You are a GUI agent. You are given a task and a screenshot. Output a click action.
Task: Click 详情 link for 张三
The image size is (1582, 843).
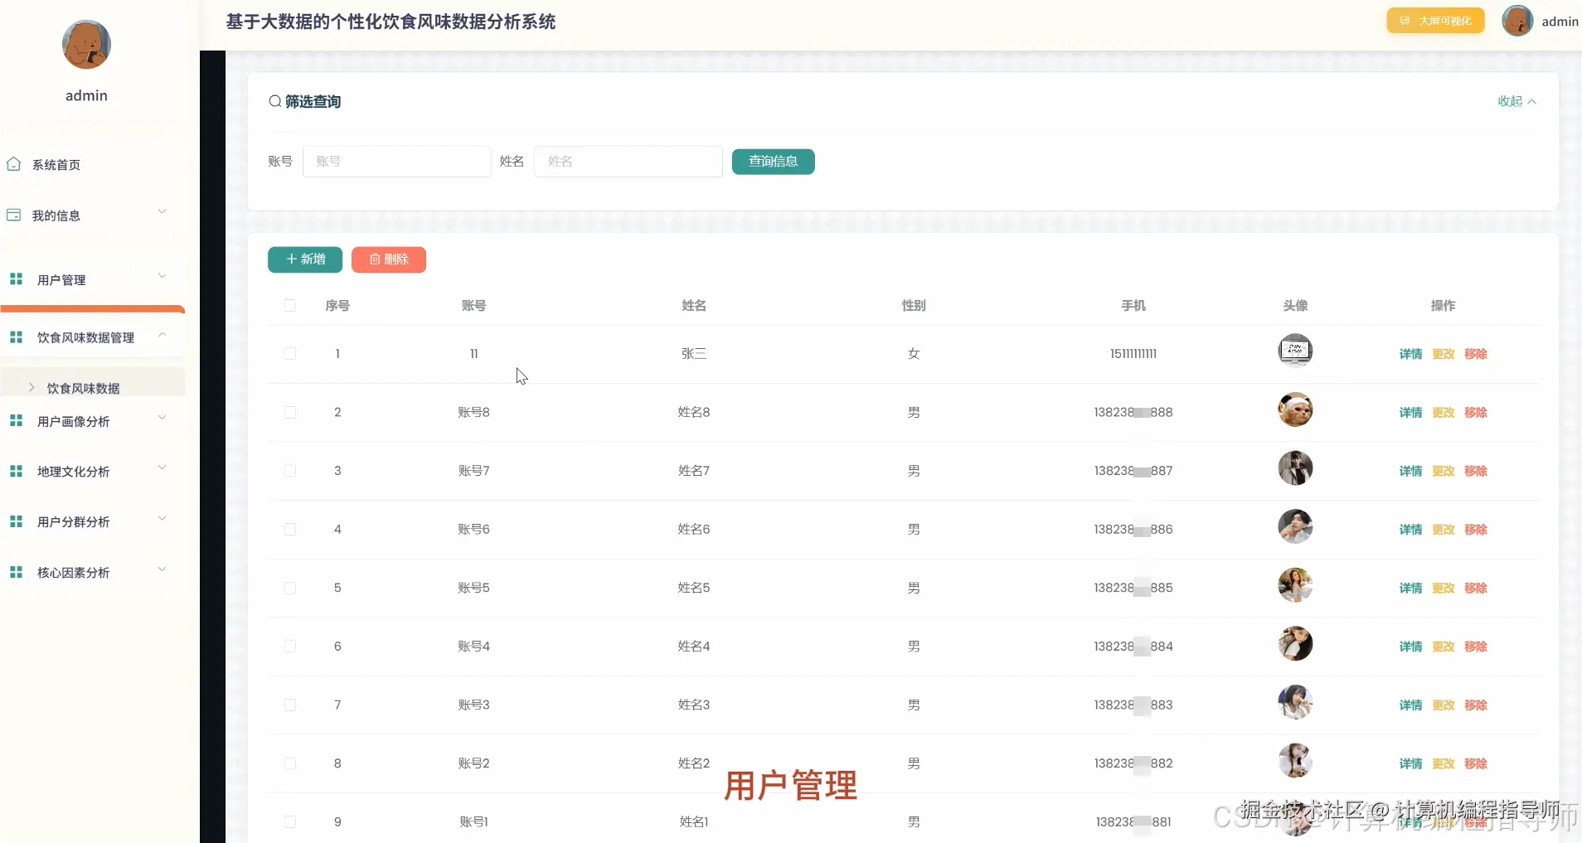(1410, 354)
